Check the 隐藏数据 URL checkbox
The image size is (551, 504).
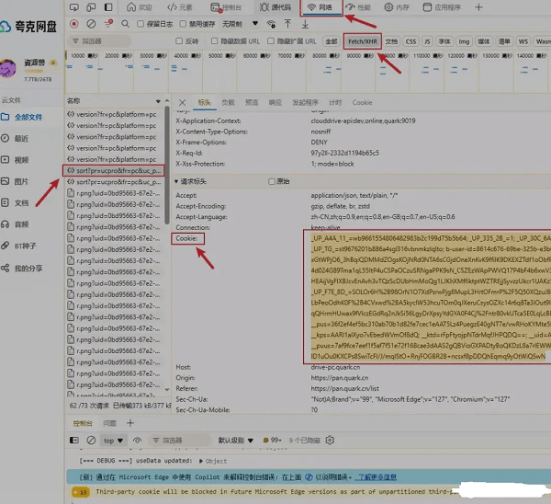[x=214, y=41]
